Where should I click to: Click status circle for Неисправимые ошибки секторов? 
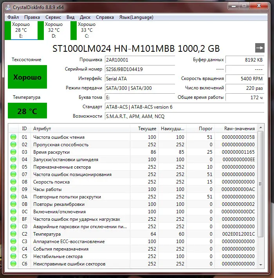13,263
